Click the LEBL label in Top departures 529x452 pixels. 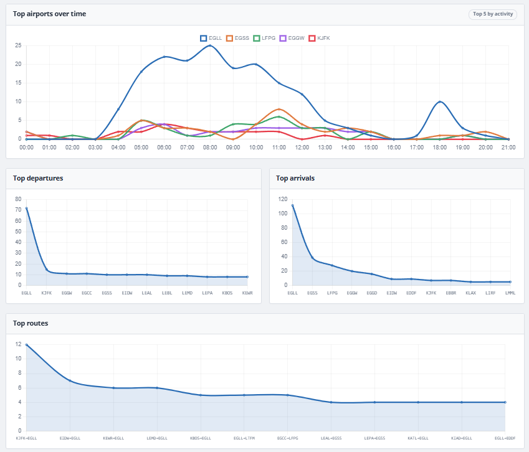coord(167,293)
